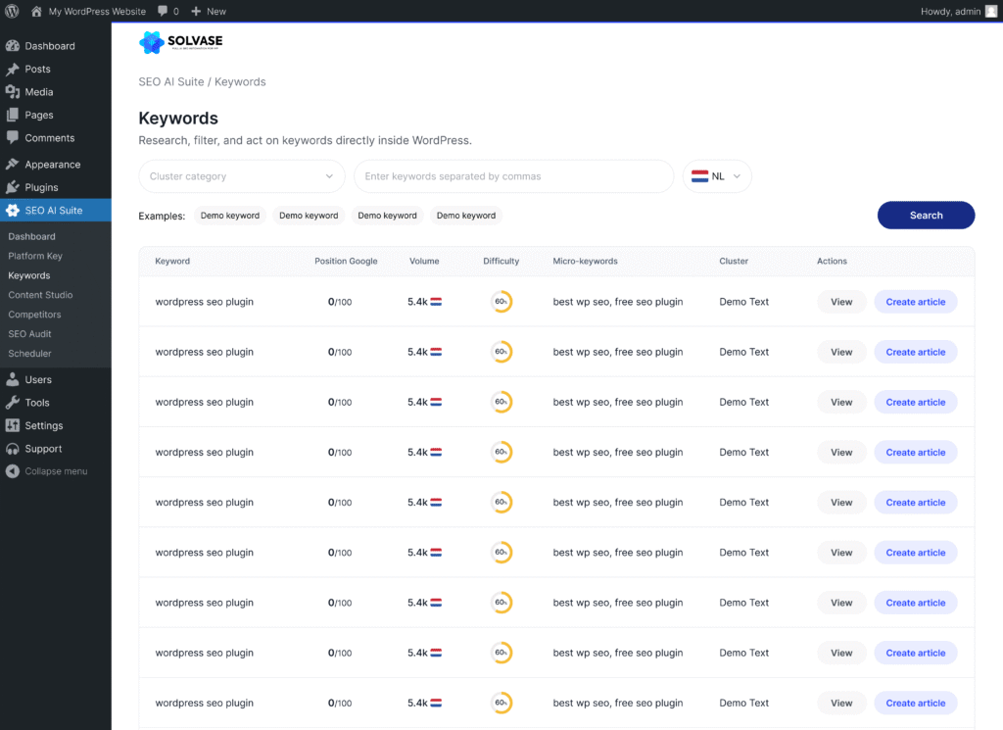Screen dimensions: 1003x730
Task: Click the admin avatar in top bar
Action: (x=989, y=12)
